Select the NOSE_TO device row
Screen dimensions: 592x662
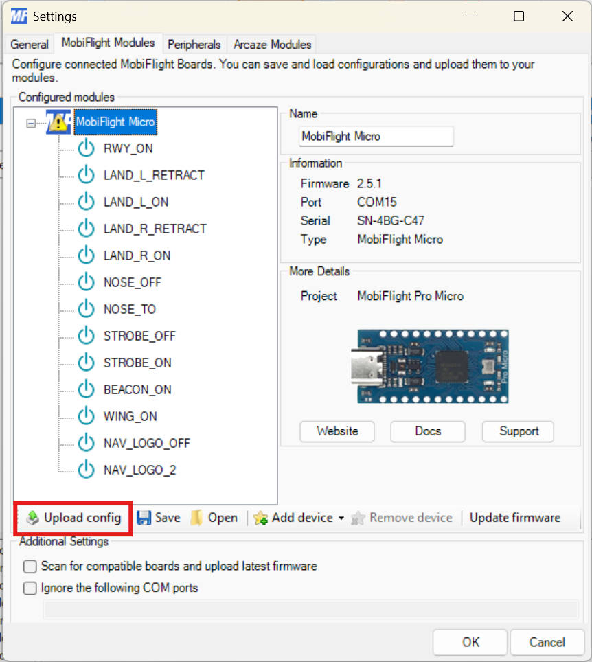tap(130, 309)
